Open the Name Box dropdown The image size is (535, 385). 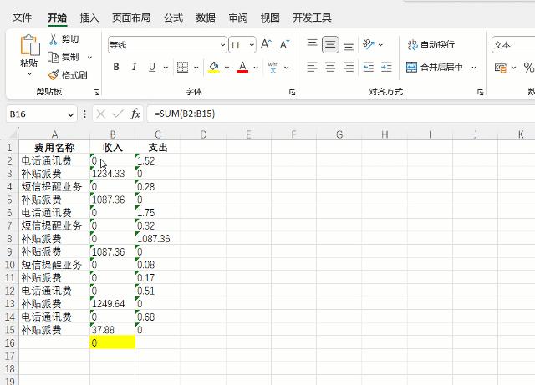70,114
